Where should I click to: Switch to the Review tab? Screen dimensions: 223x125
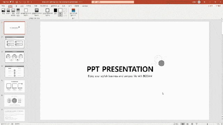click(63, 6)
